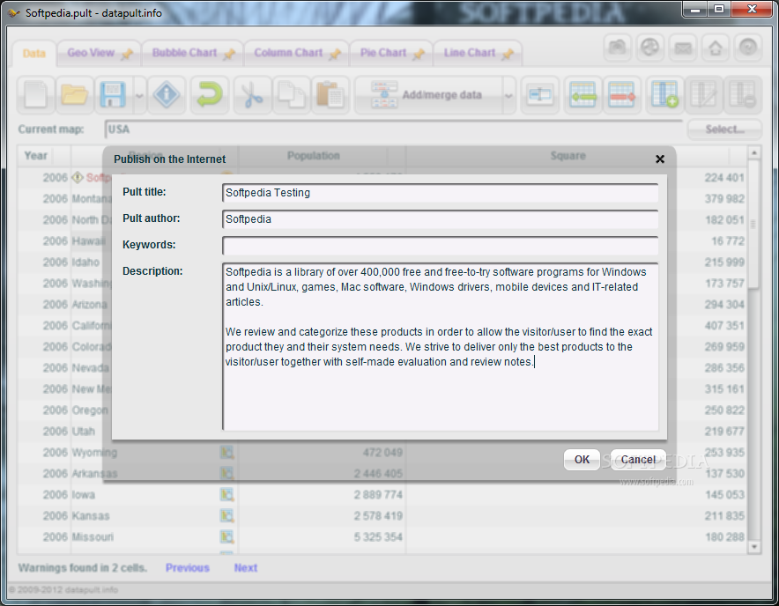Click the clipboard paste icon
Image resolution: width=779 pixels, height=606 pixels.
(330, 94)
